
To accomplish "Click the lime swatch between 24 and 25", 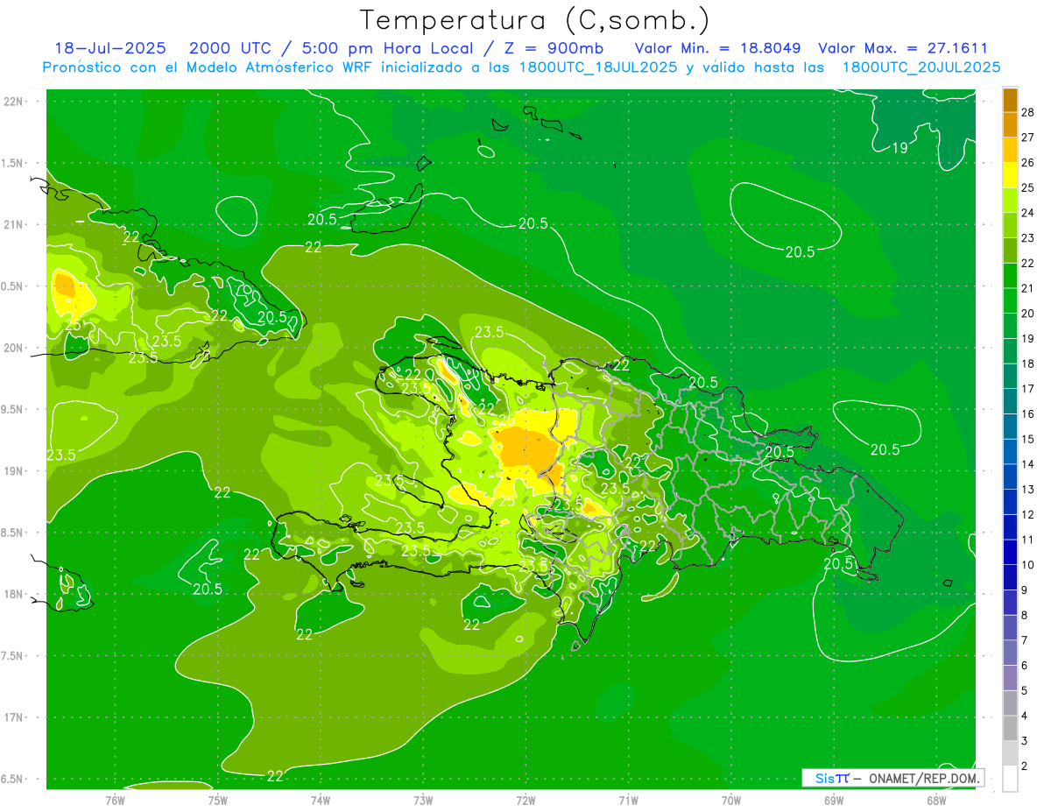I will click(1010, 200).
